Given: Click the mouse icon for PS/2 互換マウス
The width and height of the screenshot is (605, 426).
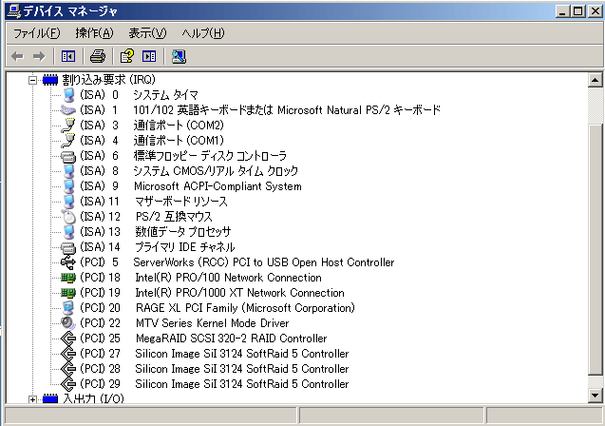Looking at the screenshot, I should click(68, 217).
